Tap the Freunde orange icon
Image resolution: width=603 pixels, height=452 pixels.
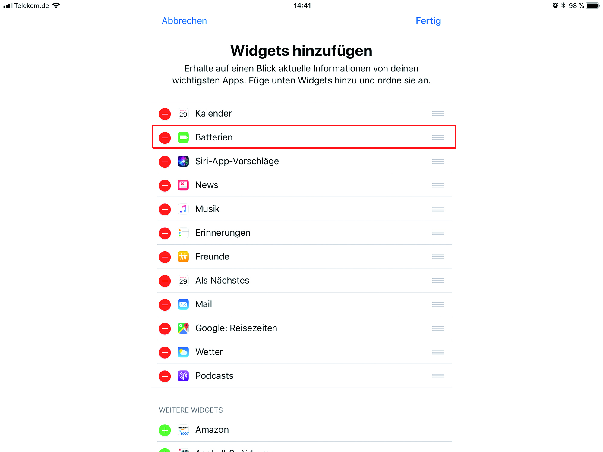[x=183, y=256]
